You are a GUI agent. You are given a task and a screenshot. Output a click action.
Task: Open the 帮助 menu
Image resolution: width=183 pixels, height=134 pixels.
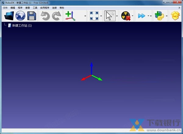pos(62,8)
